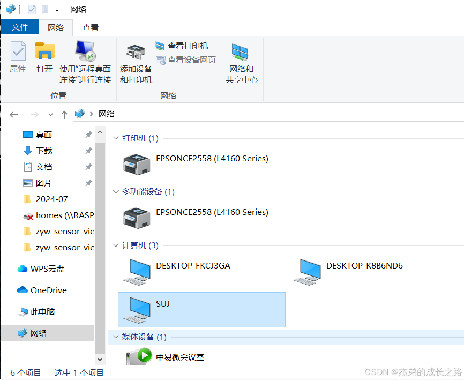Viewport: 464px width, 380px height.
Task: Click the address bar network path field
Action: click(x=268, y=114)
